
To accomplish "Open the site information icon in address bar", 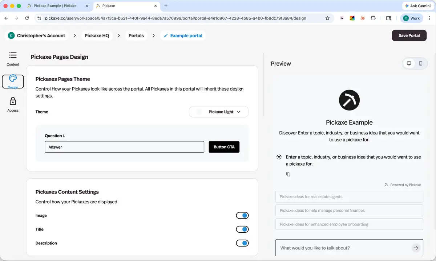I will (40, 18).
